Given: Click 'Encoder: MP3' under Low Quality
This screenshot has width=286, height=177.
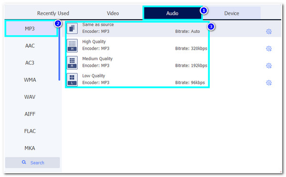Looking at the screenshot, I should [96, 83].
